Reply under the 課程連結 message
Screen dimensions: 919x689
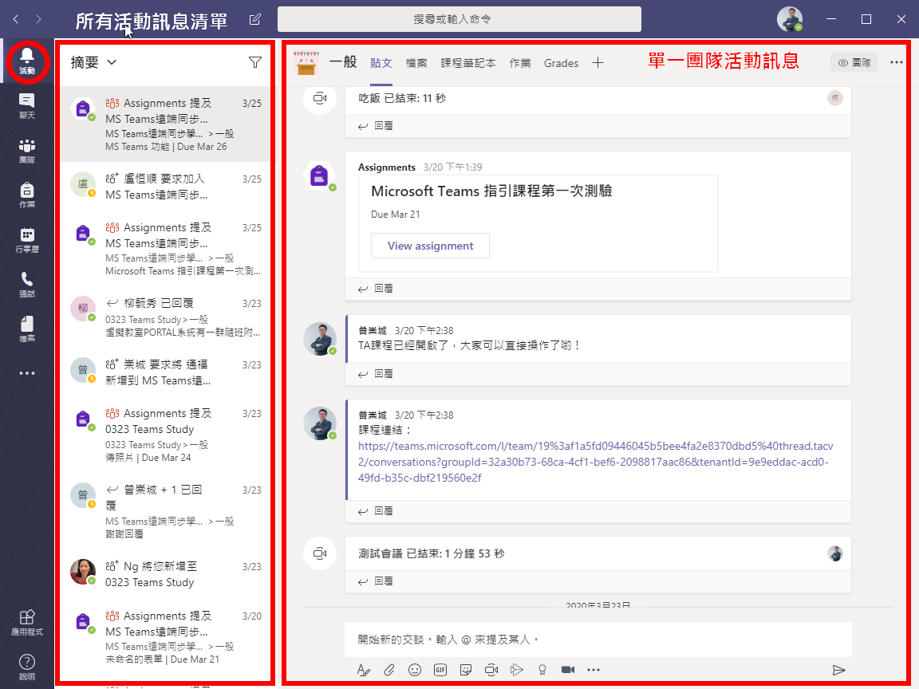point(375,511)
